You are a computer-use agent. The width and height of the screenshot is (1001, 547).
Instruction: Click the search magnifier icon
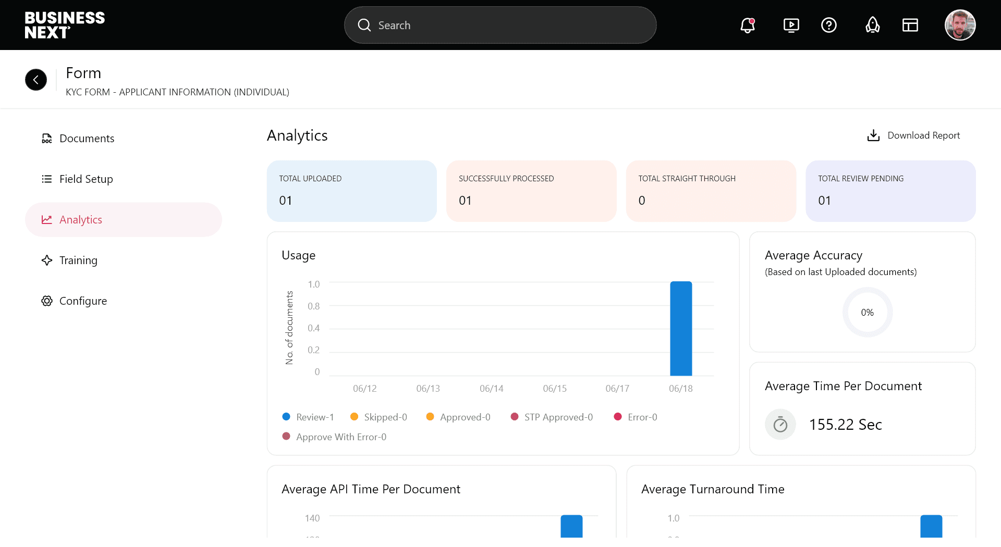364,25
